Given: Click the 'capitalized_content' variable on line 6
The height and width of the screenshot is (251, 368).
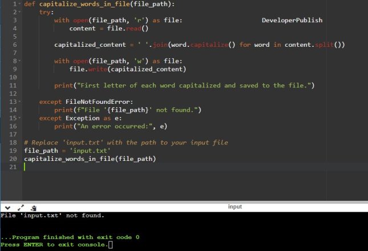Looking at the screenshot, I should click(x=90, y=45).
